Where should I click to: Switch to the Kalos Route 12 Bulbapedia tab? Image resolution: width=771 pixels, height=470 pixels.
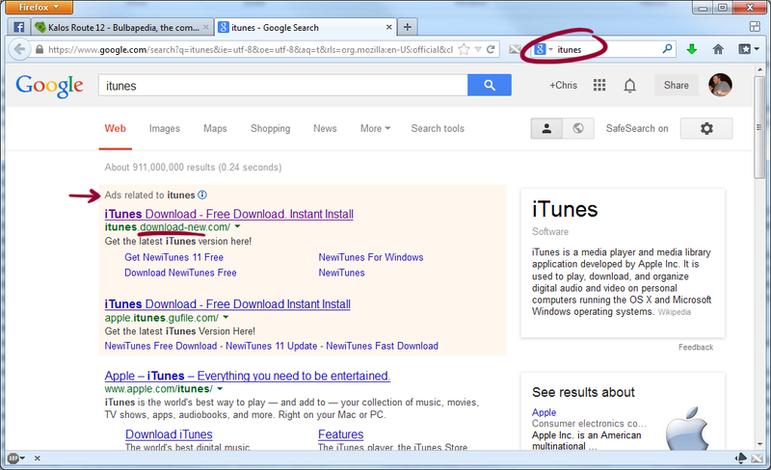tap(123, 28)
